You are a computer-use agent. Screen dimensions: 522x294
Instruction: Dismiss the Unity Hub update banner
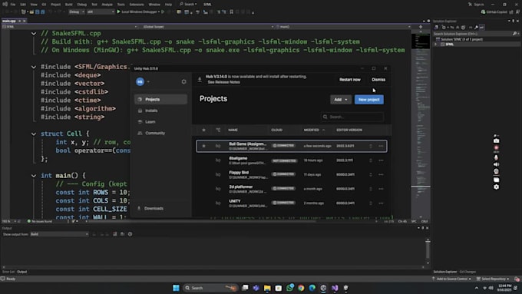tap(378, 80)
